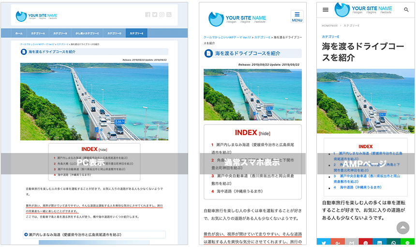Select ホーム in PC view navigation bar
The height and width of the screenshot is (247, 416).
(x=19, y=33)
